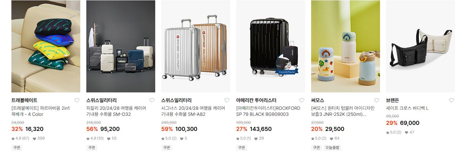The width and height of the screenshot is (460, 153).
Task: Click 쿠폰 badge under 아메리칸 투어리스터 suitcase
Action: coord(242,147)
